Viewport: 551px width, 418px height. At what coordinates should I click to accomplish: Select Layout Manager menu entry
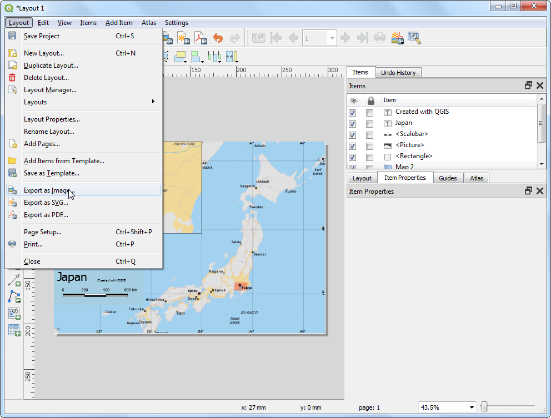tap(50, 90)
